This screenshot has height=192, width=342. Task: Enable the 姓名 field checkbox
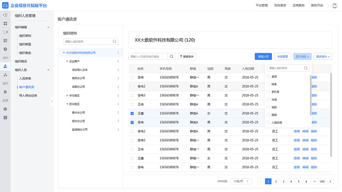click(x=269, y=84)
